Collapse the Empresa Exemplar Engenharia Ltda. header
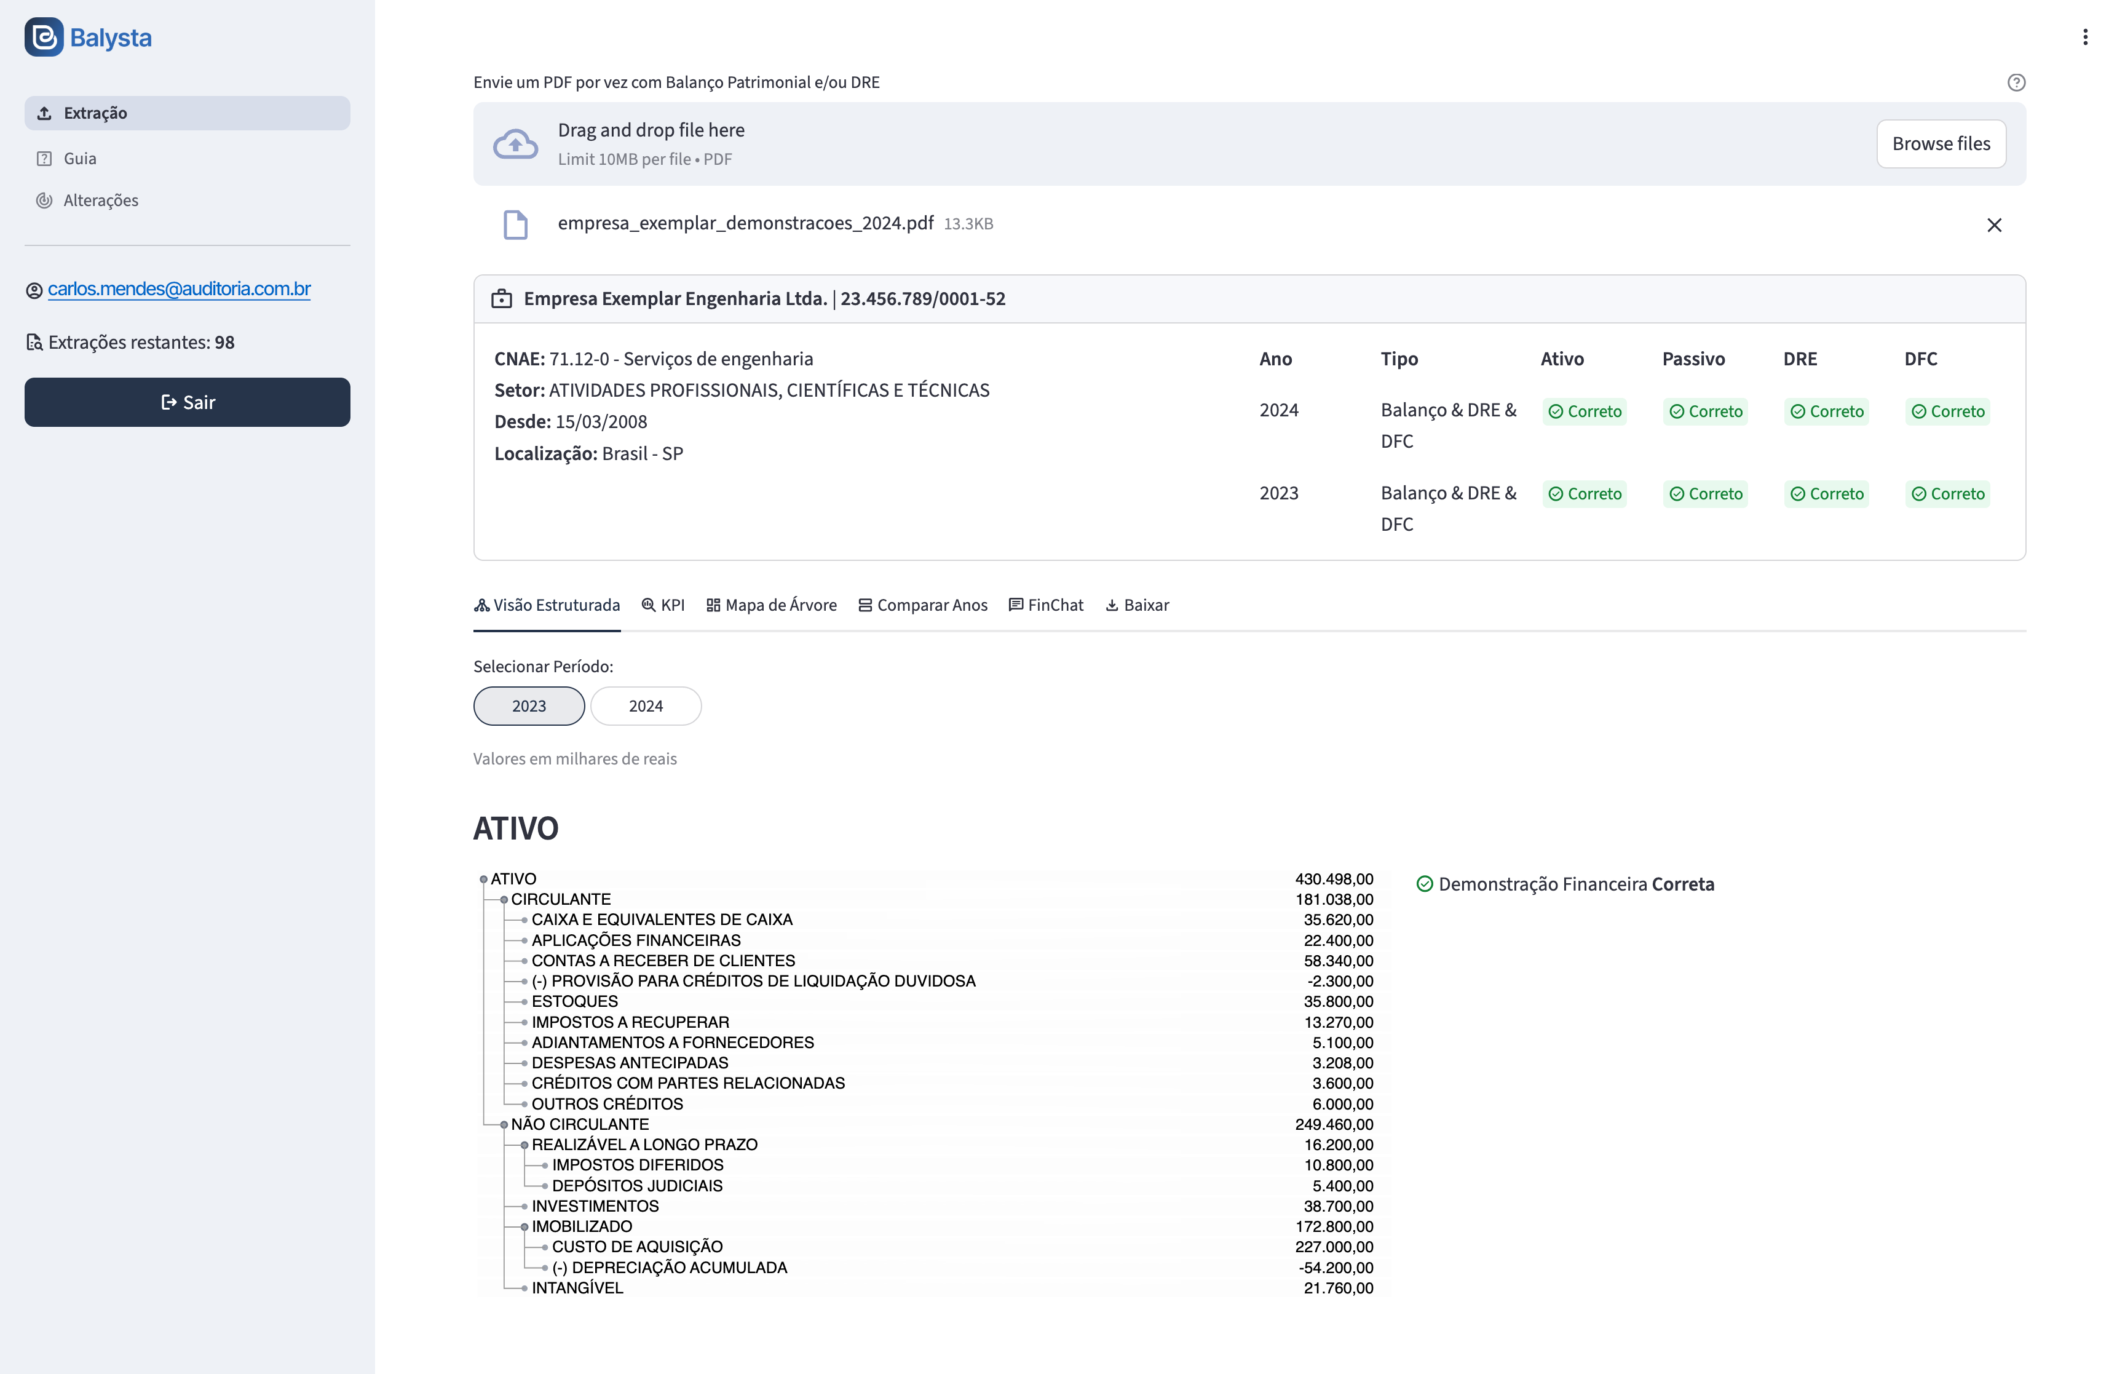 1249,299
